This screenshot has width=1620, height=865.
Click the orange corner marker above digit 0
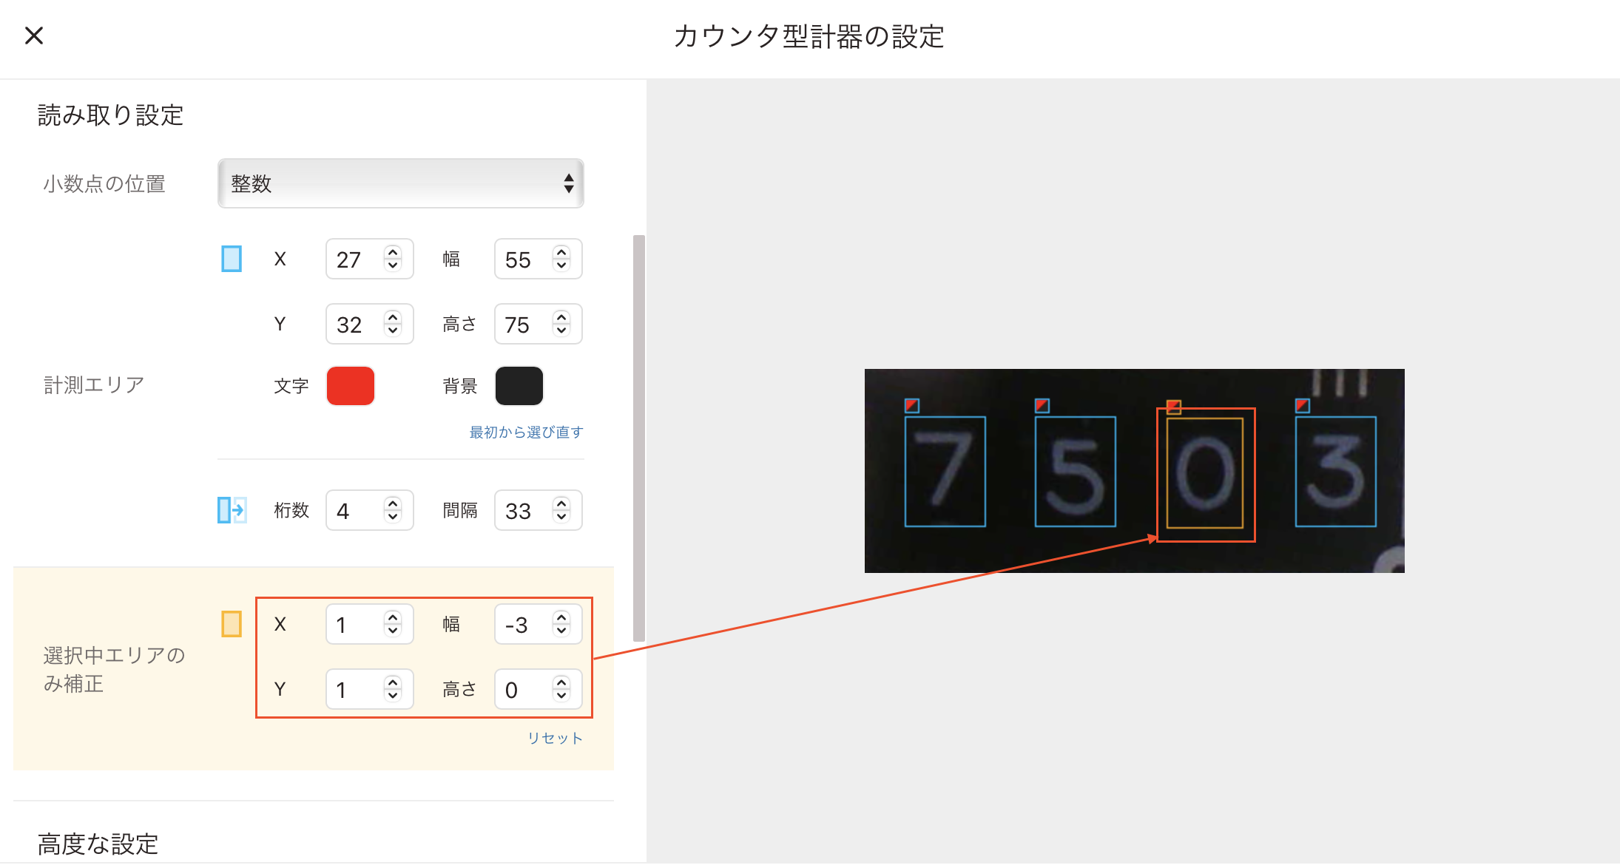point(1174,407)
